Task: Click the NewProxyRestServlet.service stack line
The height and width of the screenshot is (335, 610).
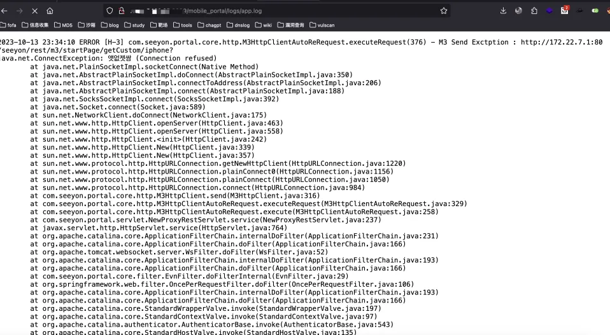Action: click(x=206, y=220)
